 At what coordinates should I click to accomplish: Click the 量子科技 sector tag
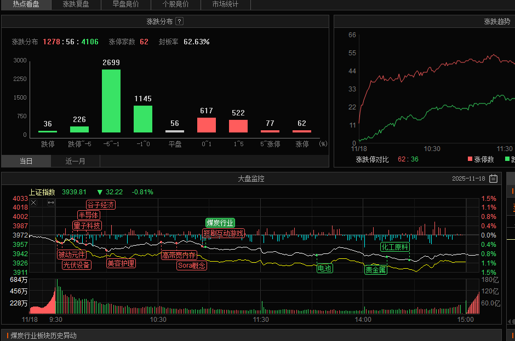87,226
